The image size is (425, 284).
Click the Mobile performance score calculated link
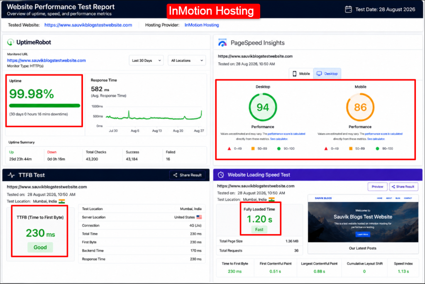(x=383, y=134)
